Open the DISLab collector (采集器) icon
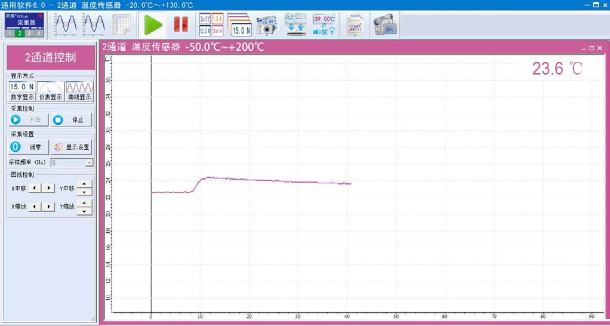The image size is (610, 326). (x=24, y=24)
